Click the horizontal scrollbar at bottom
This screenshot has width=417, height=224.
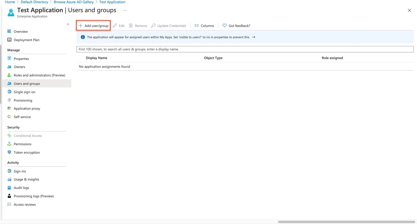tap(346, 222)
